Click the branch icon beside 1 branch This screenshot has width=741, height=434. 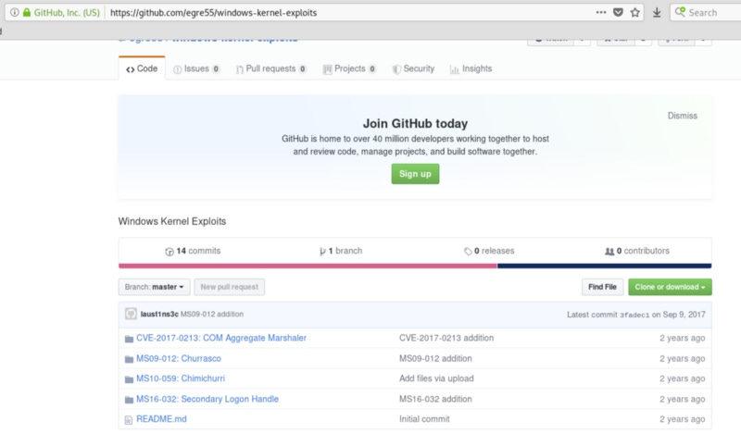tap(322, 252)
